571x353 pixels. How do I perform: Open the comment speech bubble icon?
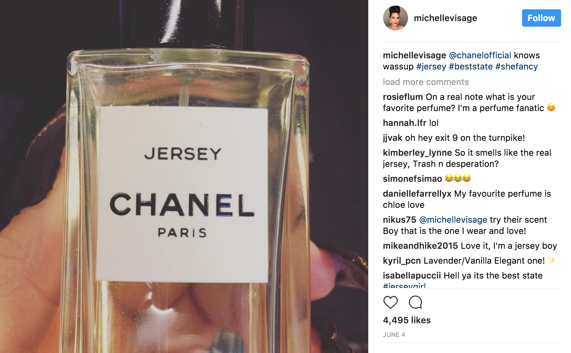click(415, 302)
